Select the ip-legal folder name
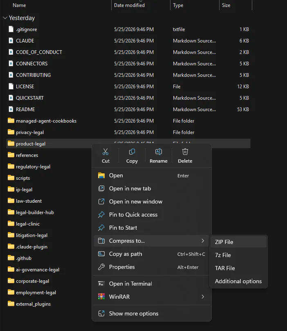Viewport: 287px width, 331px height. tap(24, 190)
